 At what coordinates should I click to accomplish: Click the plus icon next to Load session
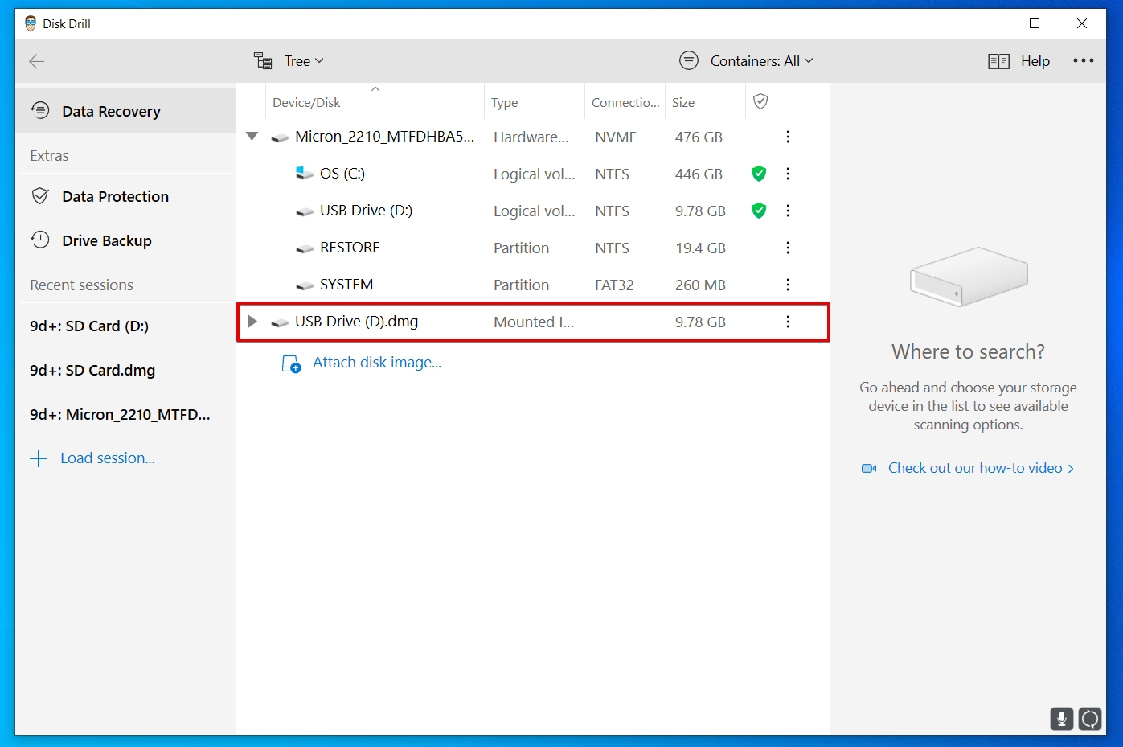tap(38, 458)
